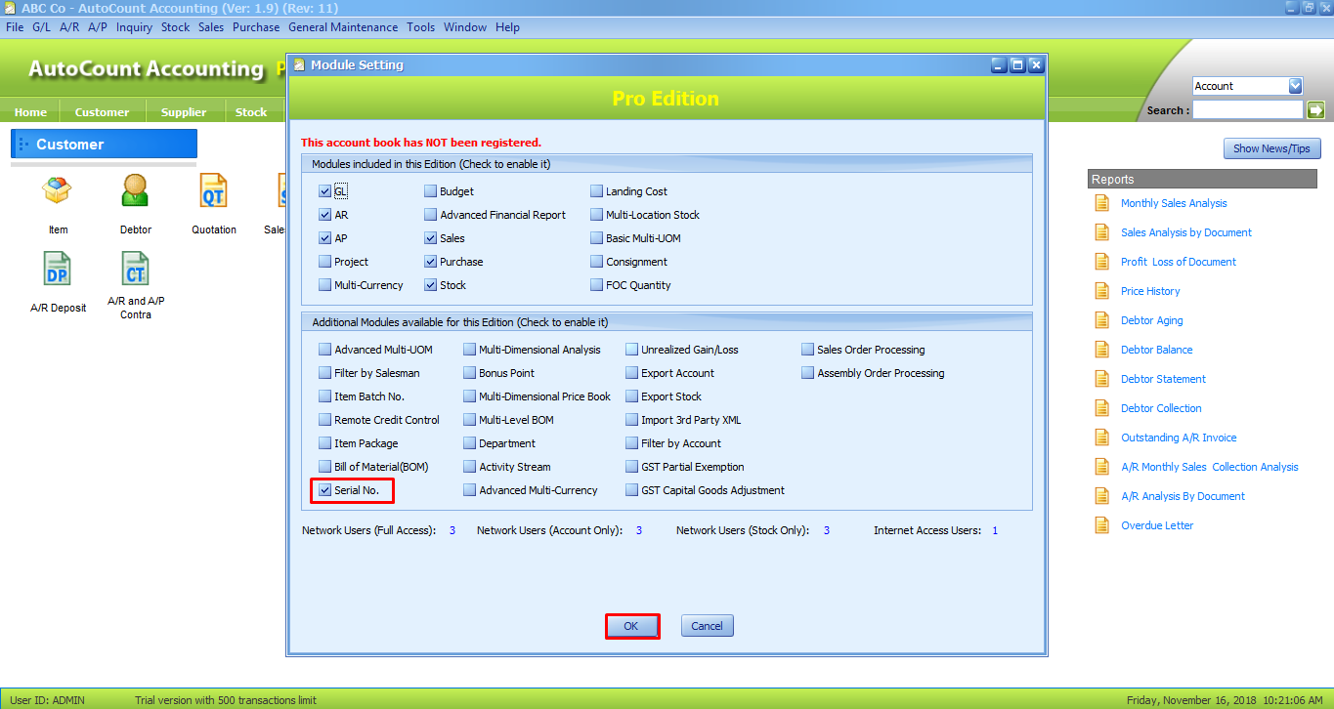Enable the Budget module checkbox
The image size is (1334, 709).
point(431,191)
